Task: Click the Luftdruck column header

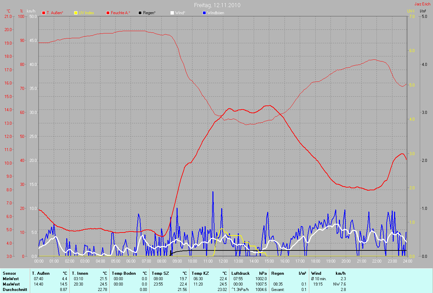Action: 241,273
